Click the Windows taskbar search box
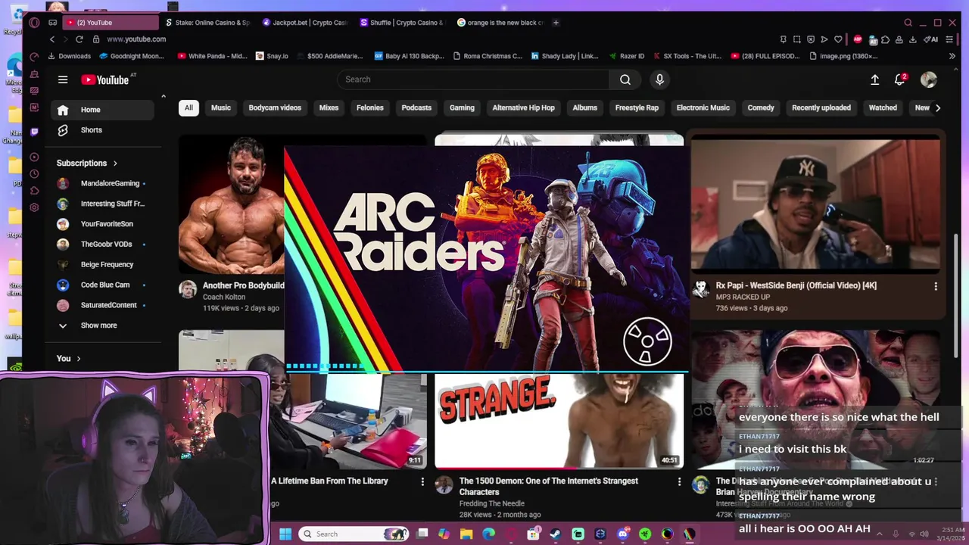 (354, 534)
